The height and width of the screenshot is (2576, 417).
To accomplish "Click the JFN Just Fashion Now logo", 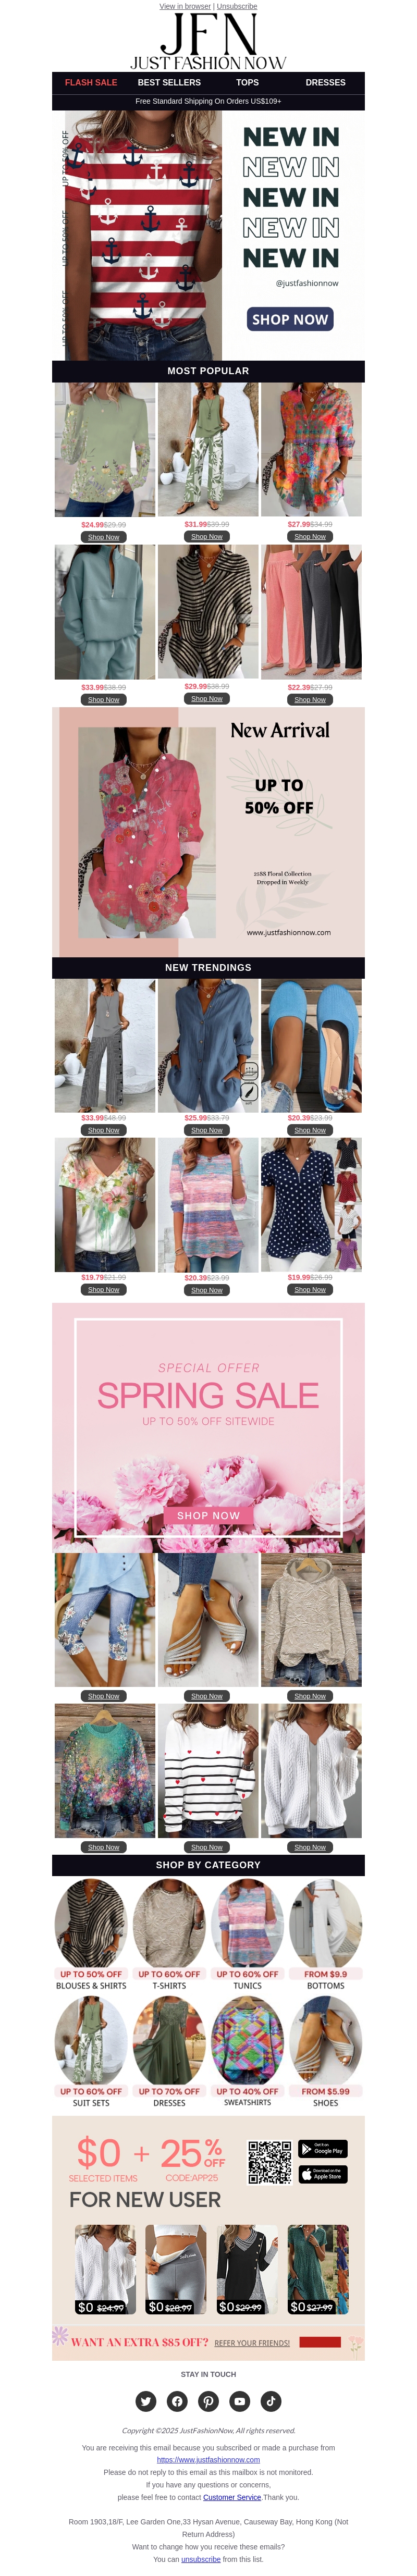I will pos(208,41).
